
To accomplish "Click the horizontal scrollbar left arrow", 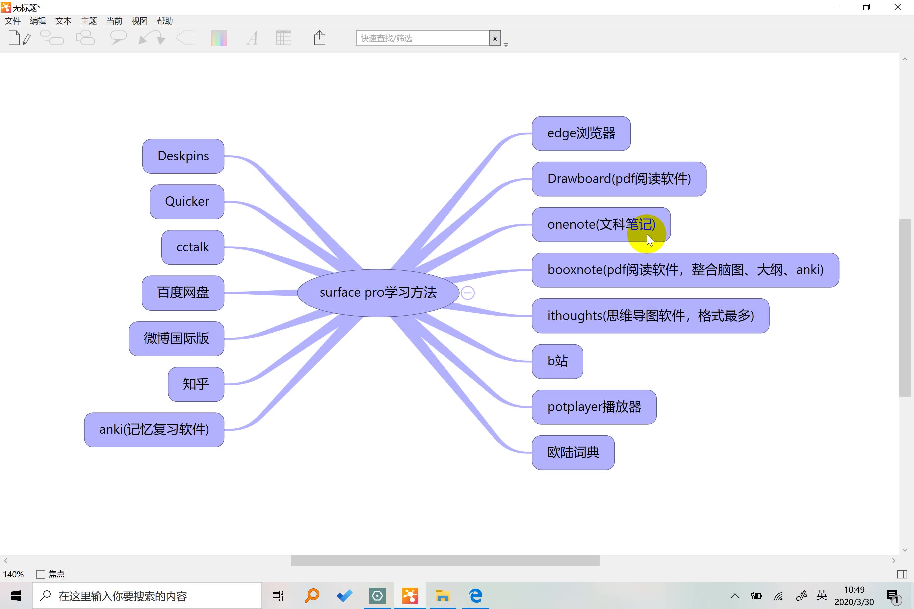I will point(5,561).
